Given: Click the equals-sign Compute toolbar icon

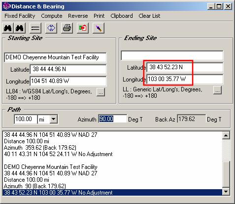Looking at the screenshot, I should (35, 28).
